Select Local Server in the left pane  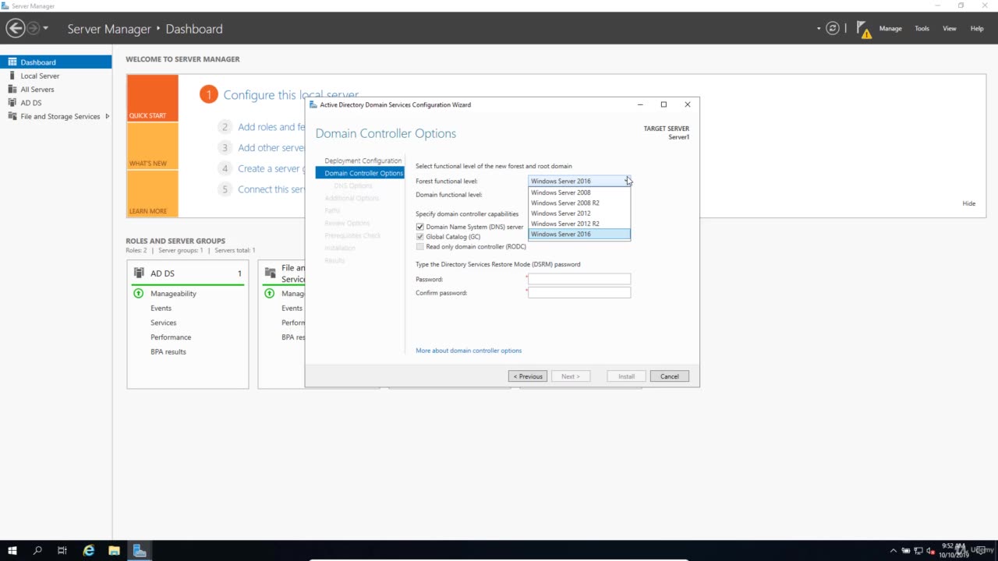coord(55,76)
